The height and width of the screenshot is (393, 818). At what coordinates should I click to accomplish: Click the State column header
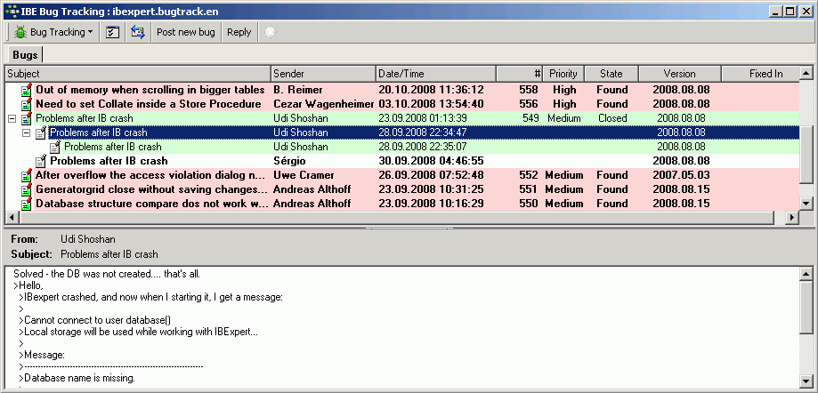click(x=611, y=74)
